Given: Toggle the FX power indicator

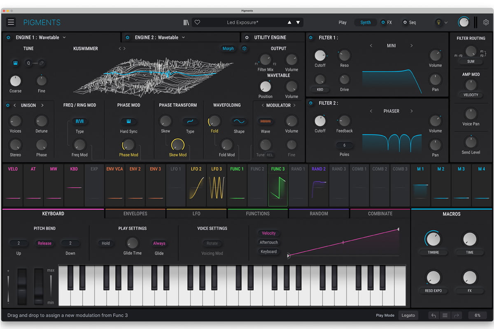Looking at the screenshot, I should pos(383,22).
